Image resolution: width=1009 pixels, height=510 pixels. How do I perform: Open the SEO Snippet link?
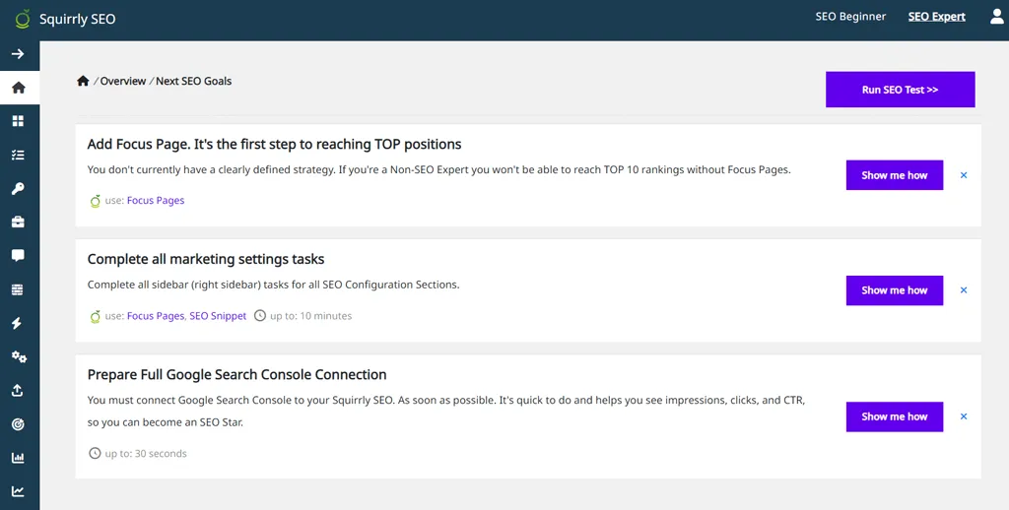pos(218,316)
